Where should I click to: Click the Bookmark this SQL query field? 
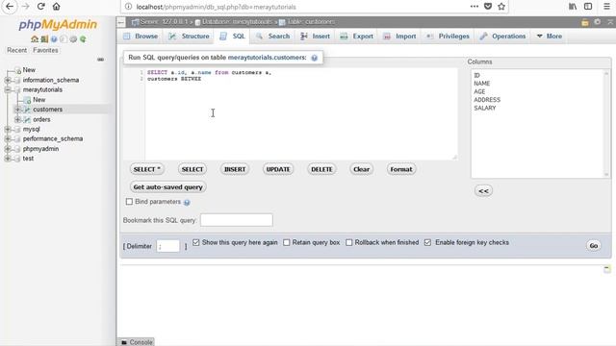click(237, 220)
